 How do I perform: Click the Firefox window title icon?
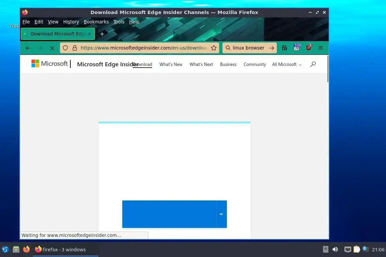pos(25,12)
